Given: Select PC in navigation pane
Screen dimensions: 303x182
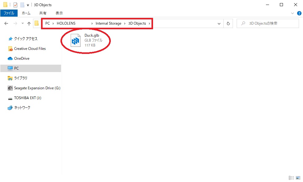Looking at the screenshot, I should pos(31,68).
